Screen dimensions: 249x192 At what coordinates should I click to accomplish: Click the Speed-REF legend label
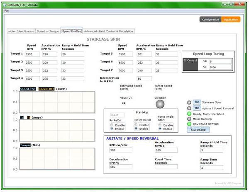point(46,89)
